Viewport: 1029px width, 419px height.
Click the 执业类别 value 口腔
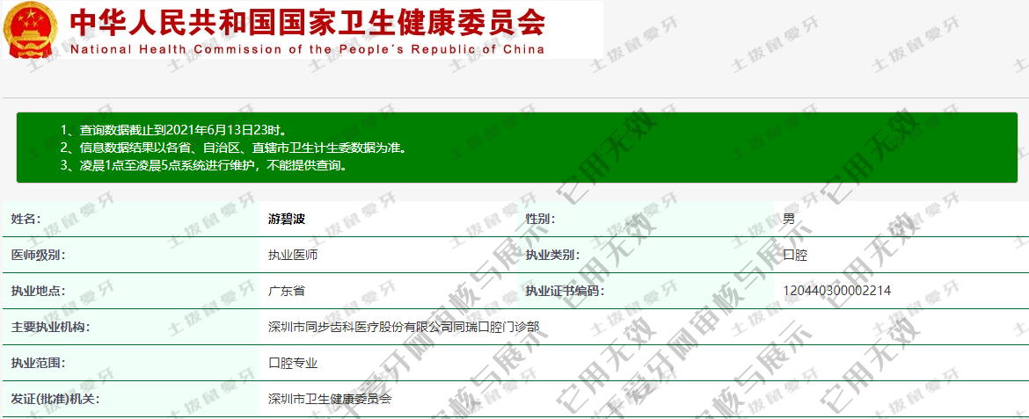pyautogui.click(x=795, y=256)
